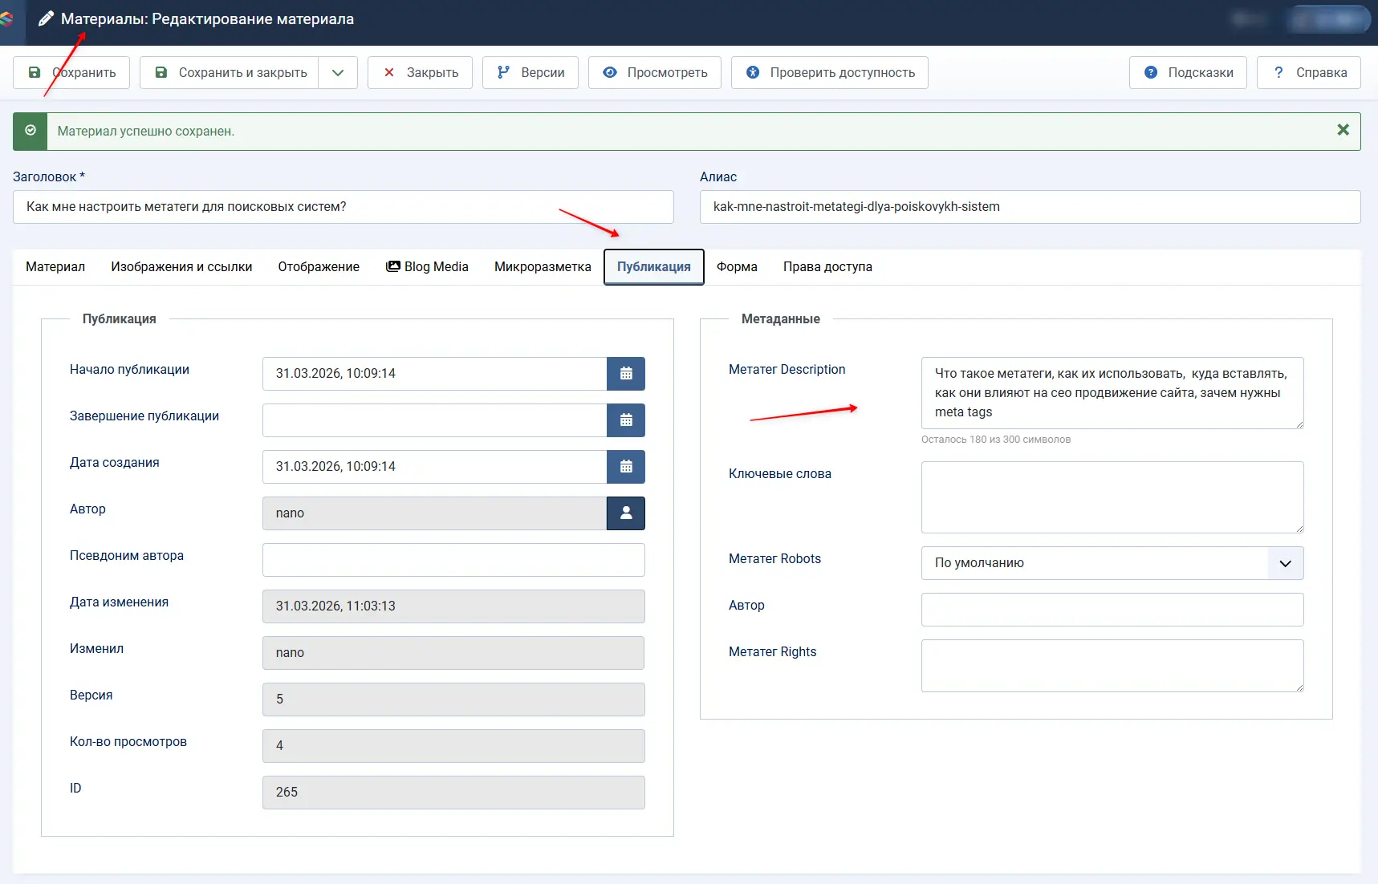
Task: Select the Права доступа tab
Action: point(827,267)
